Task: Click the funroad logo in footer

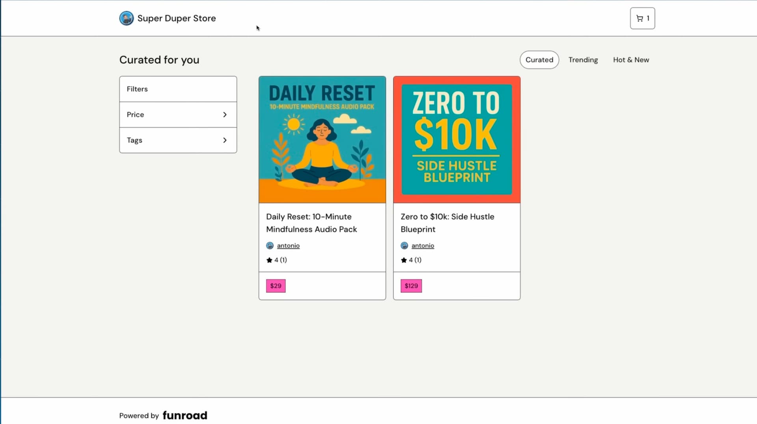Action: 185,415
